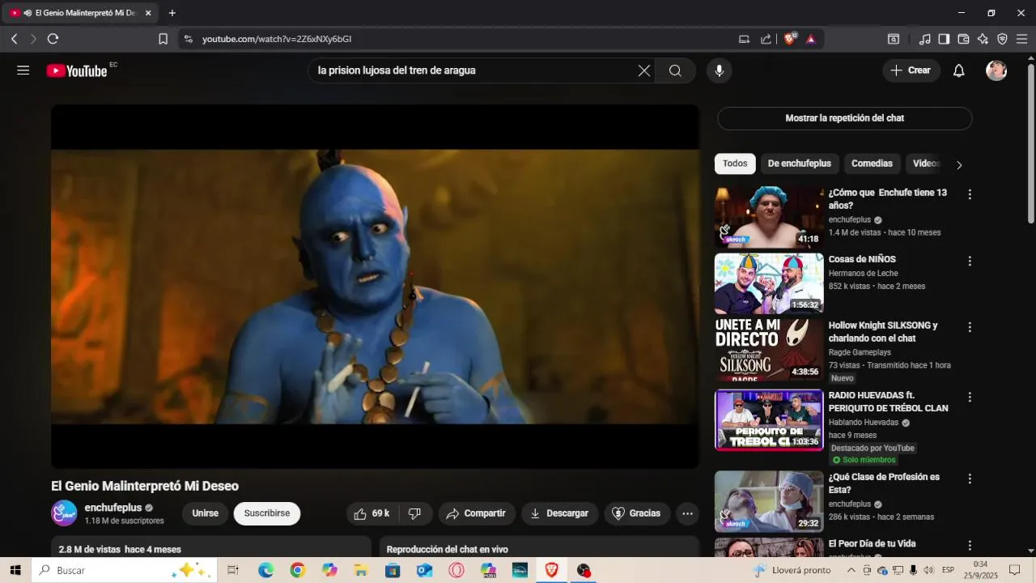Open the Brave main menu

point(1021,39)
